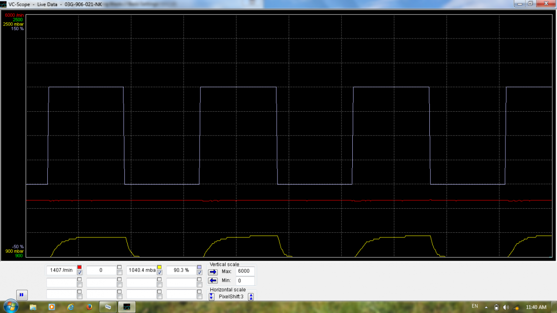Click the yellow color swatch for mbar channel
Viewport: 557px width, 313px height.
click(x=159, y=267)
